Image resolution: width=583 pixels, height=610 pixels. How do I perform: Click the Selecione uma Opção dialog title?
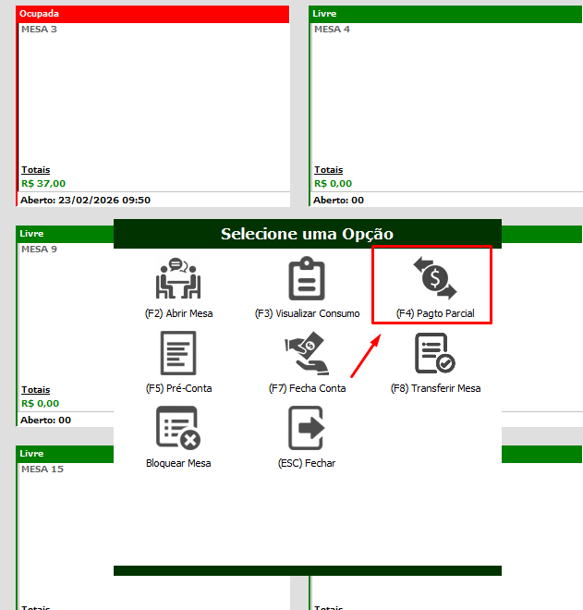pos(308,234)
